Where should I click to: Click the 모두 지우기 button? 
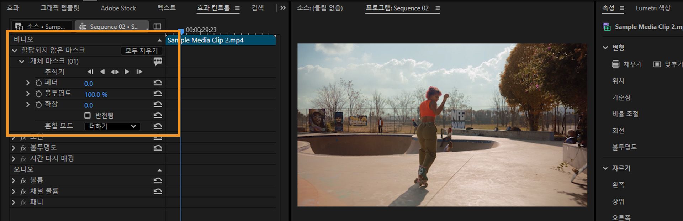click(x=142, y=51)
